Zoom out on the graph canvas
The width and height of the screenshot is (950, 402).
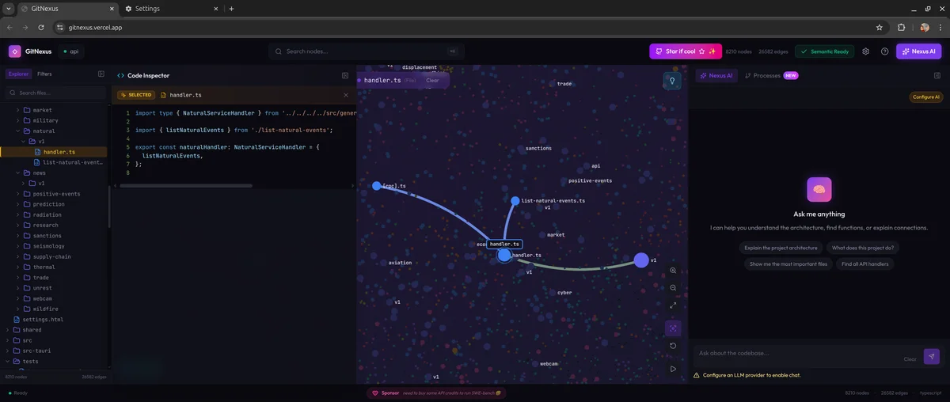click(x=673, y=288)
